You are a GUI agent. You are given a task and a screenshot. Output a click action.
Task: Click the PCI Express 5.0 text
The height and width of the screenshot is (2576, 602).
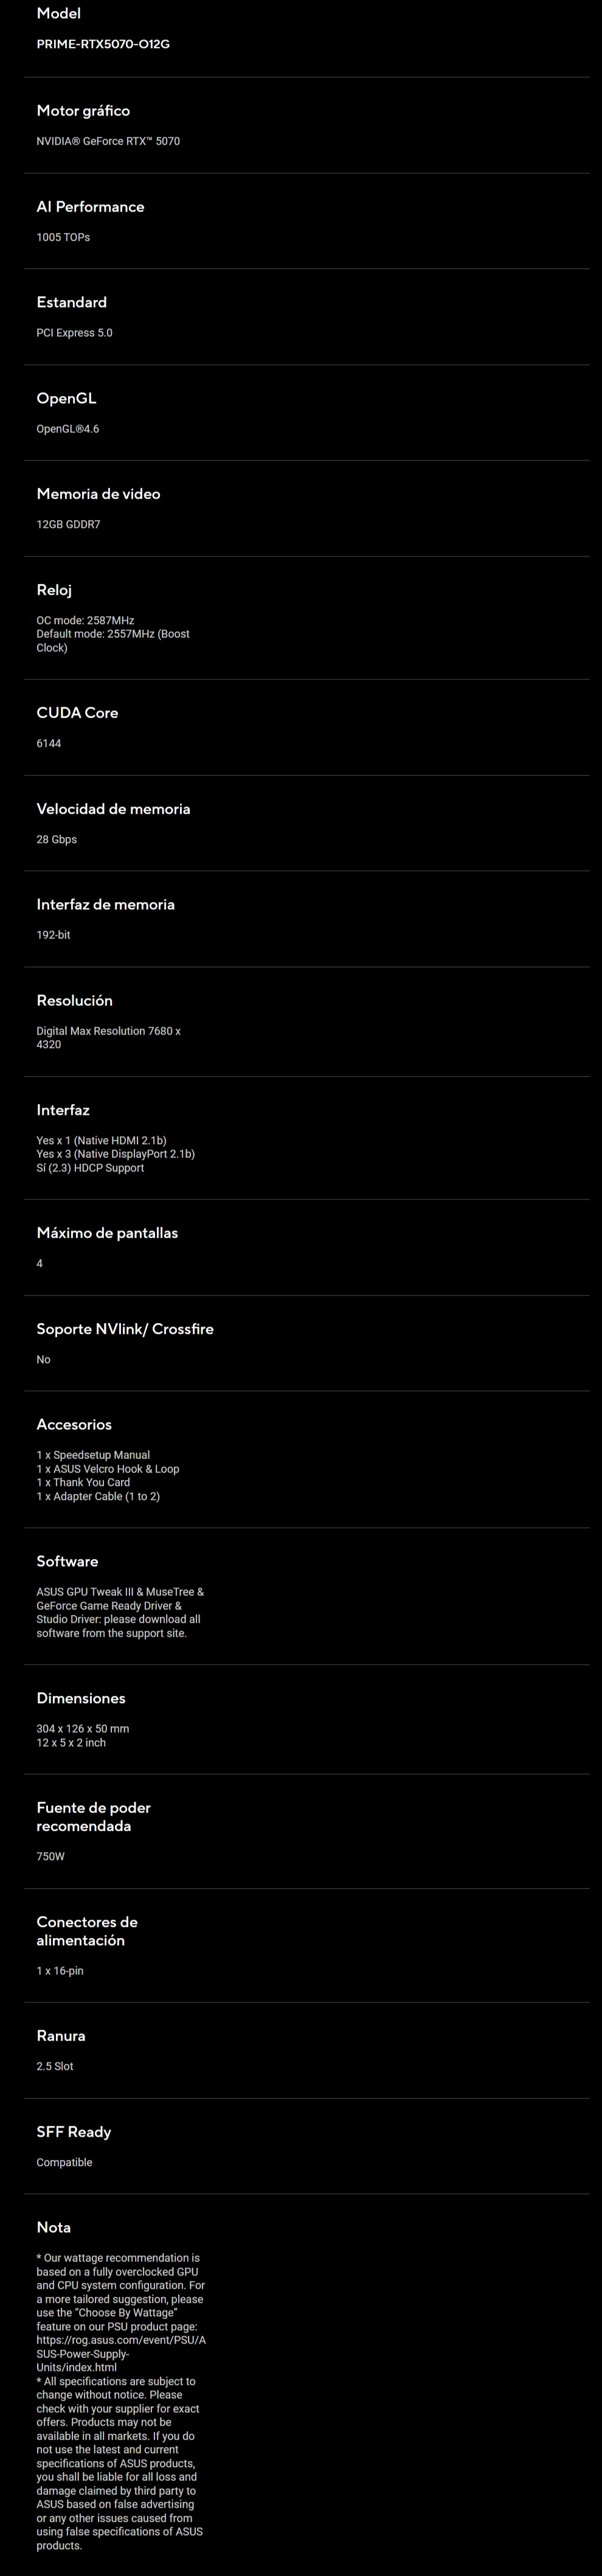pos(74,333)
